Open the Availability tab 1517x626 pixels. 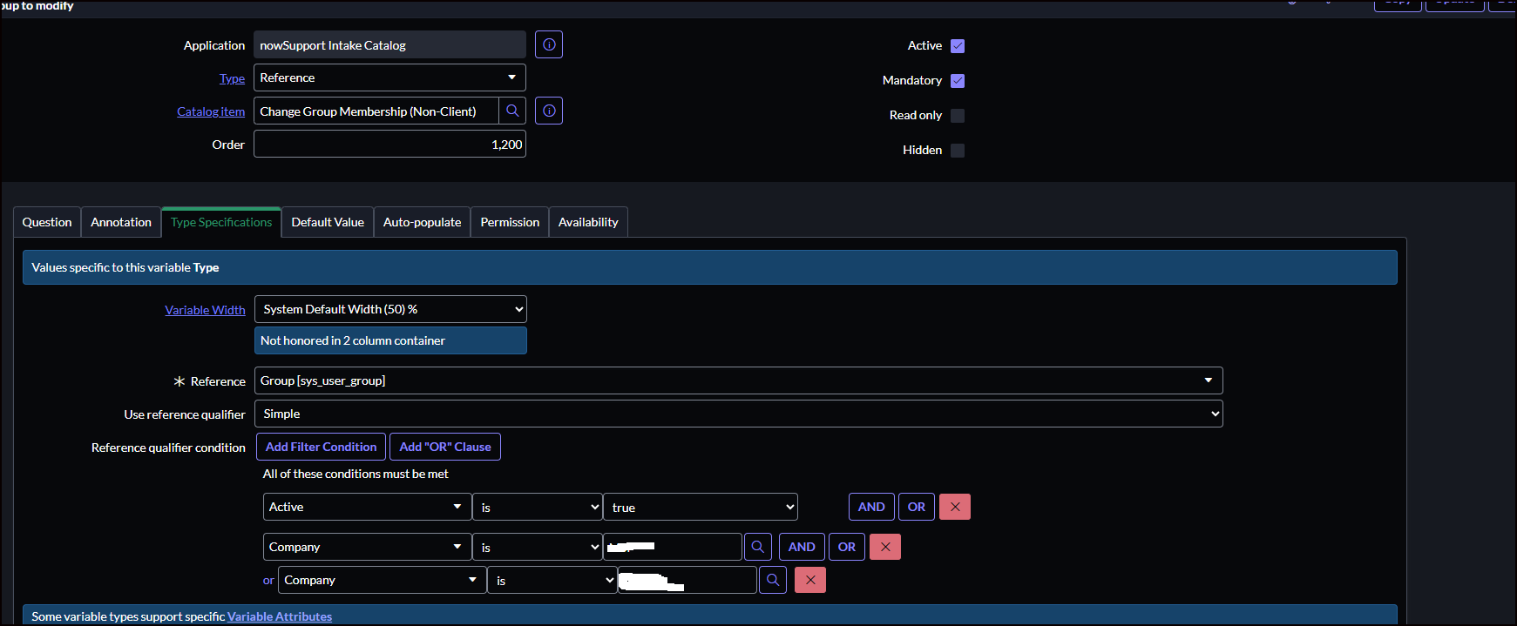pos(588,222)
